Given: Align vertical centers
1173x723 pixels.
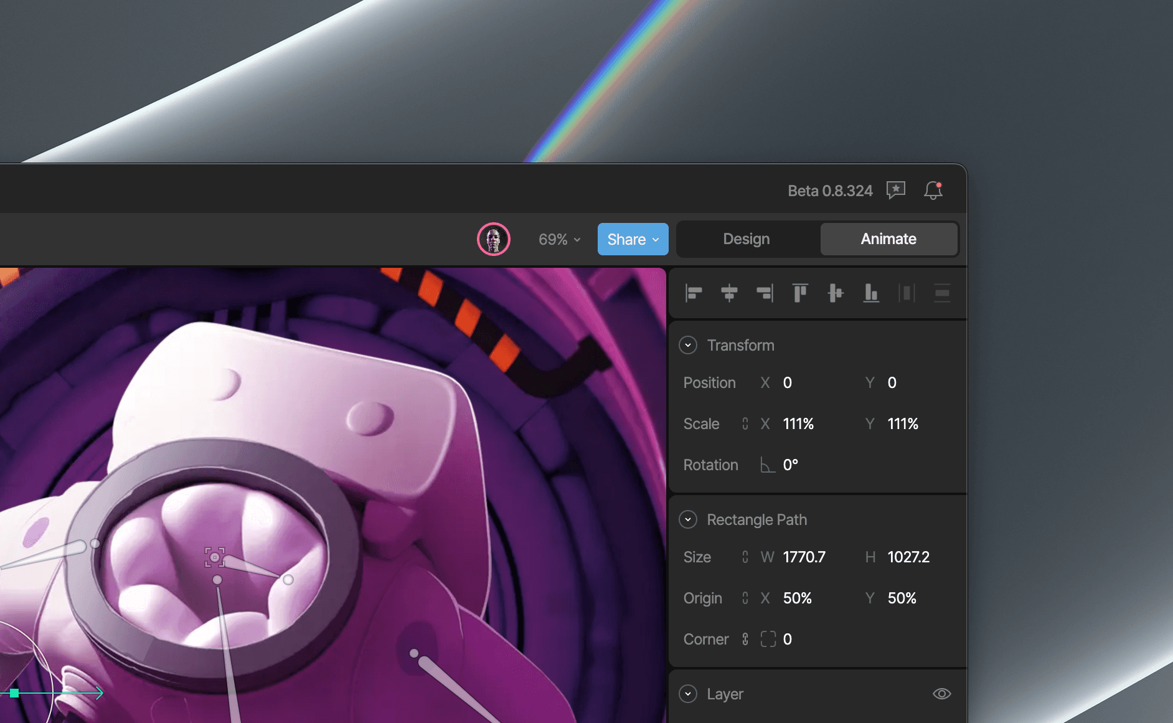Looking at the screenshot, I should (836, 293).
